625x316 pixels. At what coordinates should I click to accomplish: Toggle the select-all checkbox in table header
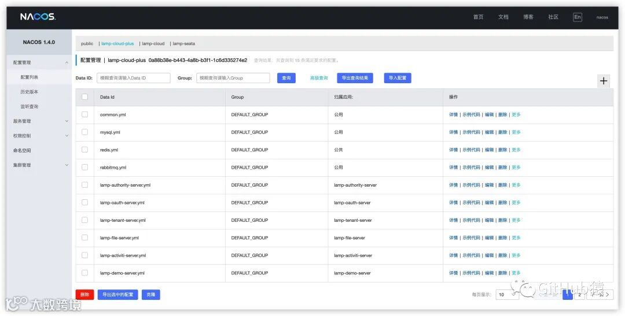[84, 97]
